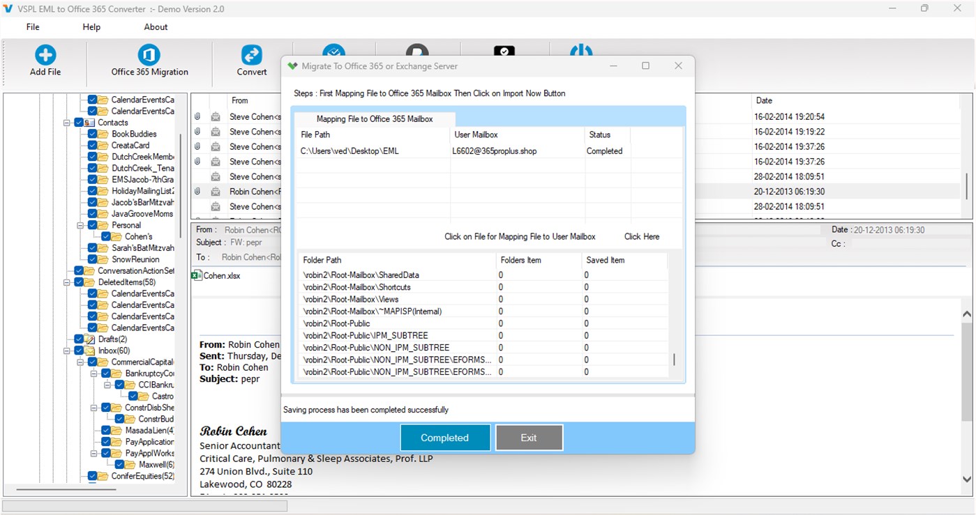Click the VSPL logo in the title bar

[8, 8]
